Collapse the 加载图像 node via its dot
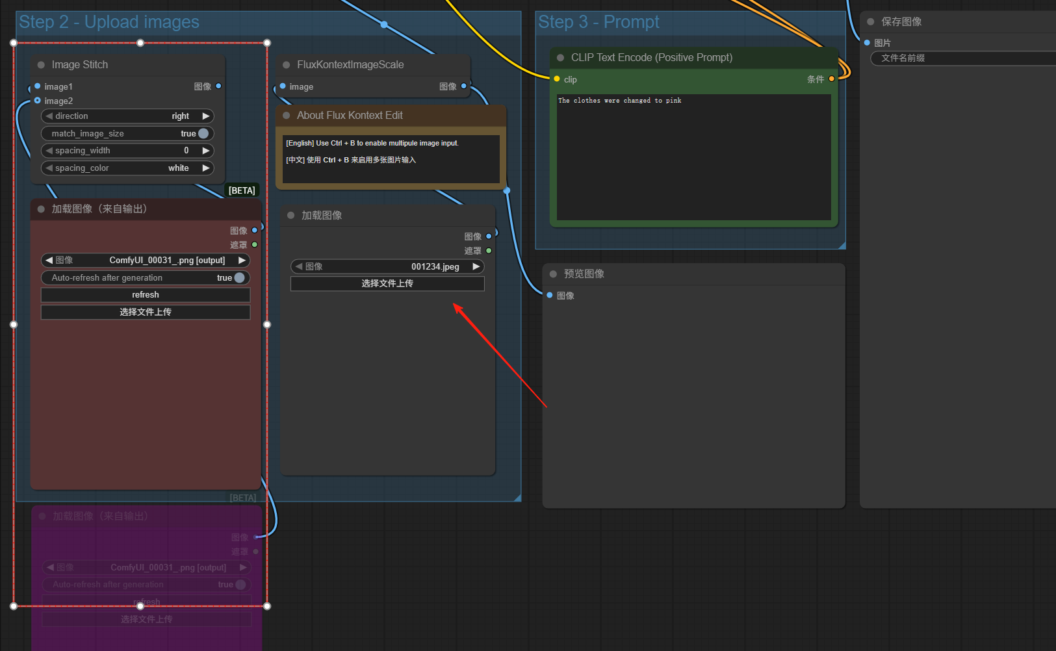This screenshot has width=1056, height=651. point(290,215)
